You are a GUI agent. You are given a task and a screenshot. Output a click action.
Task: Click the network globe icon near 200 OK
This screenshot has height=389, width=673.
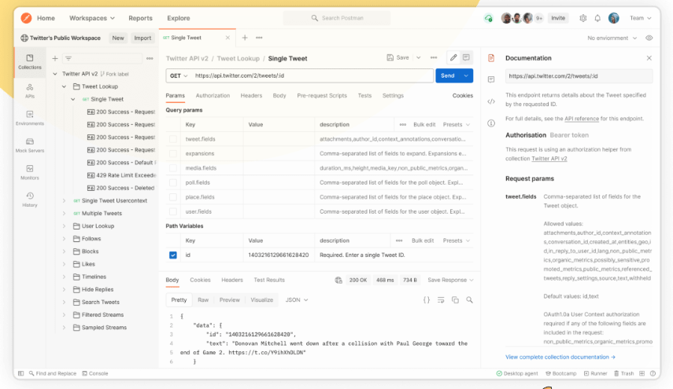(x=338, y=281)
